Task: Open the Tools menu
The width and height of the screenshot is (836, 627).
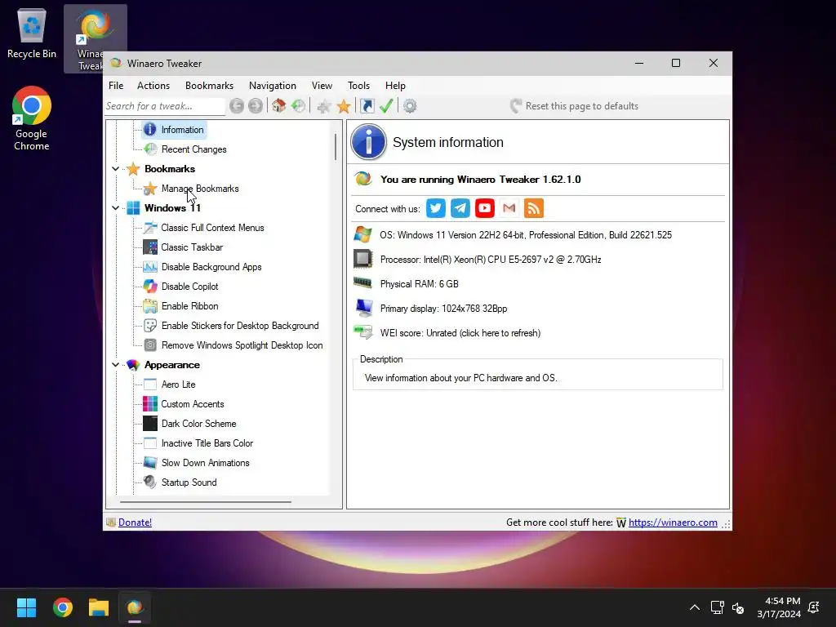Action: tap(358, 85)
